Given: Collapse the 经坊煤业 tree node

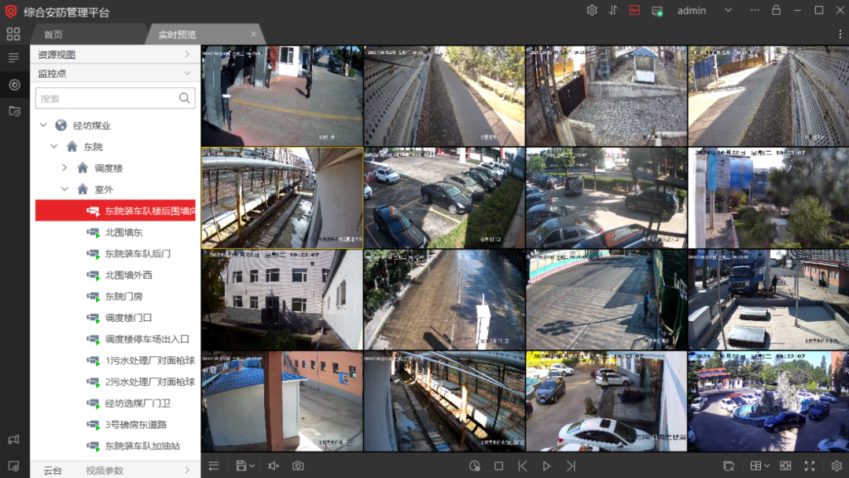Looking at the screenshot, I should pyautogui.click(x=43, y=125).
